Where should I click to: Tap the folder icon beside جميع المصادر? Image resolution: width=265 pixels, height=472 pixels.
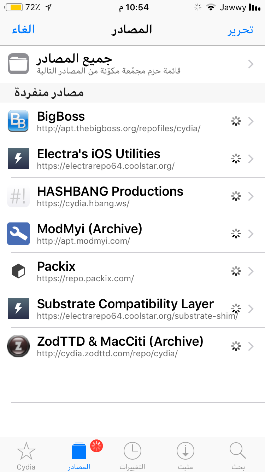18,64
